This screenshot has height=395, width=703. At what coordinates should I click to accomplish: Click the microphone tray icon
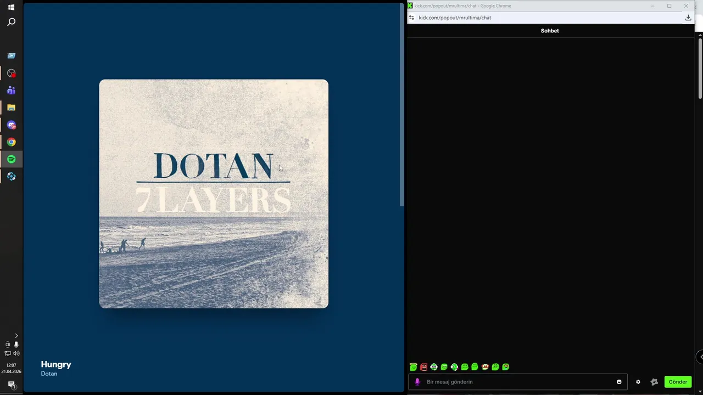click(x=16, y=345)
